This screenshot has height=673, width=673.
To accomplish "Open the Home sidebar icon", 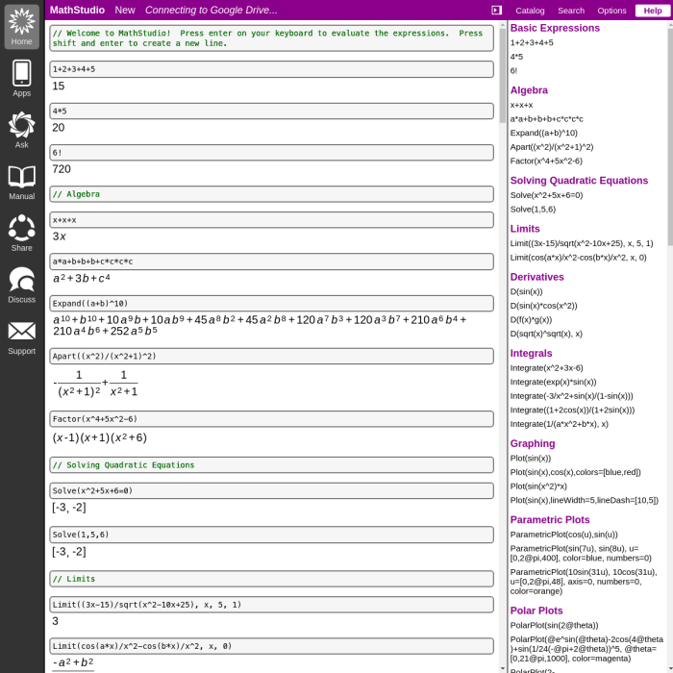I will pyautogui.click(x=21, y=26).
